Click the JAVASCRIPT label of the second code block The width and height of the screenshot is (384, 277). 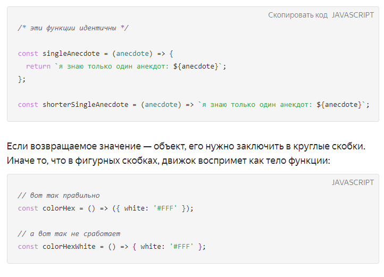353,182
